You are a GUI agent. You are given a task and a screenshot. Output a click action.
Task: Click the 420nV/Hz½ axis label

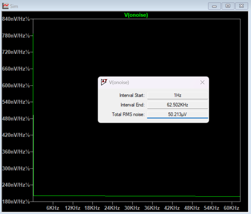[x=16, y=135]
